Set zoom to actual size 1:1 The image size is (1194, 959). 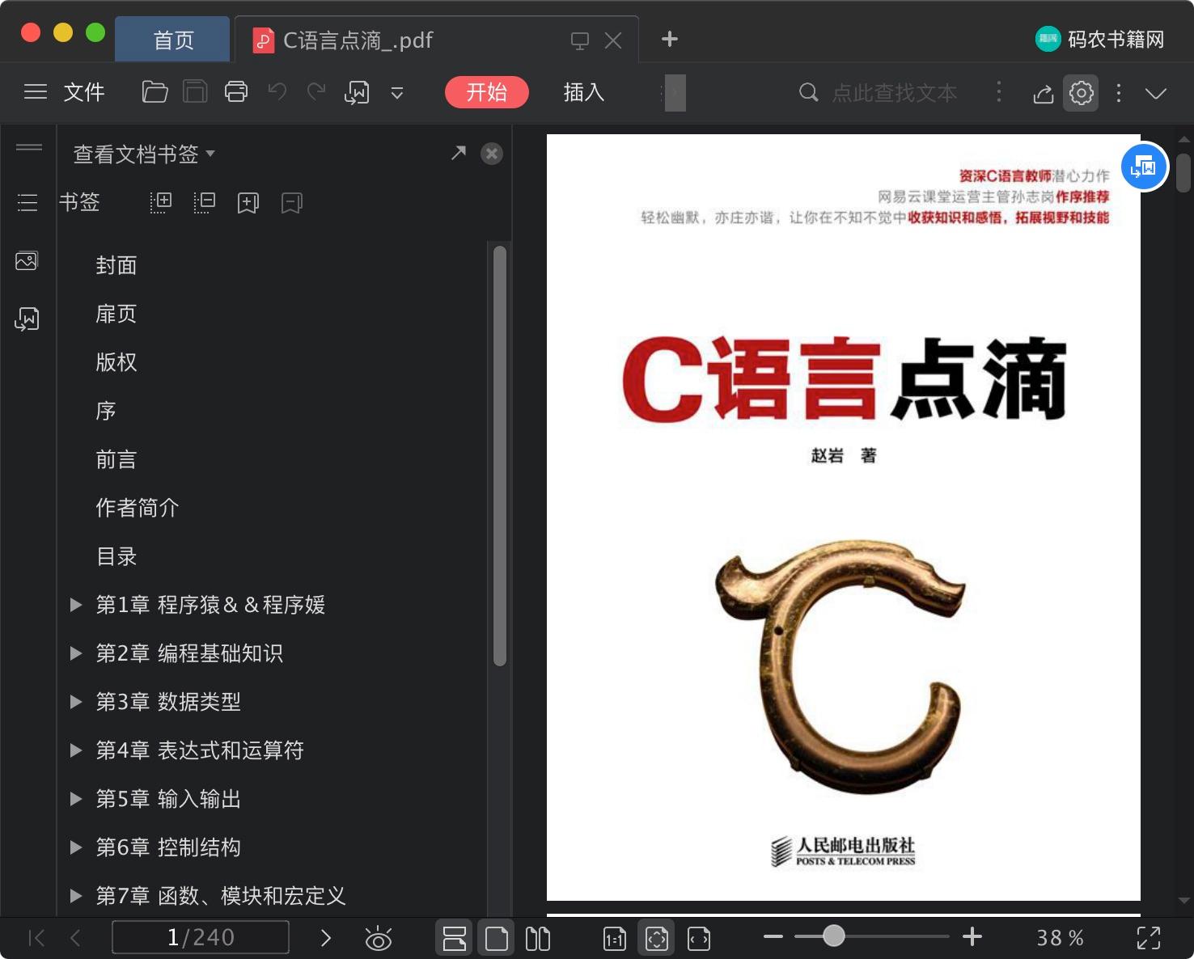click(615, 938)
